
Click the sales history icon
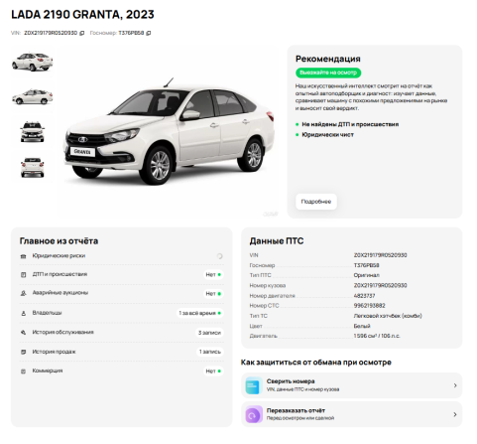[x=23, y=352]
